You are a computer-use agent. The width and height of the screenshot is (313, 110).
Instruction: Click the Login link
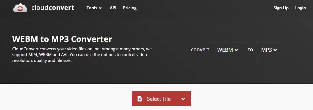[300, 8]
